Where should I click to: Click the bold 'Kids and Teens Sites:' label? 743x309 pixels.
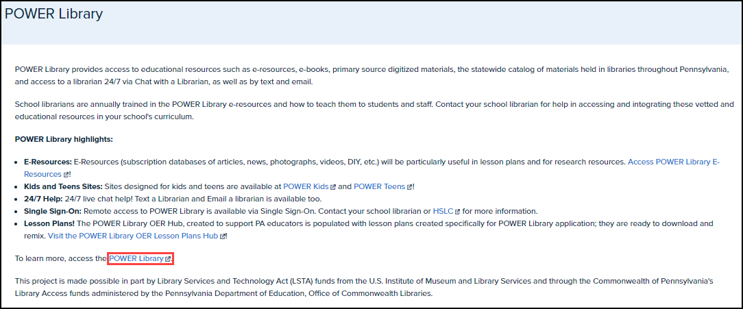[x=63, y=186]
